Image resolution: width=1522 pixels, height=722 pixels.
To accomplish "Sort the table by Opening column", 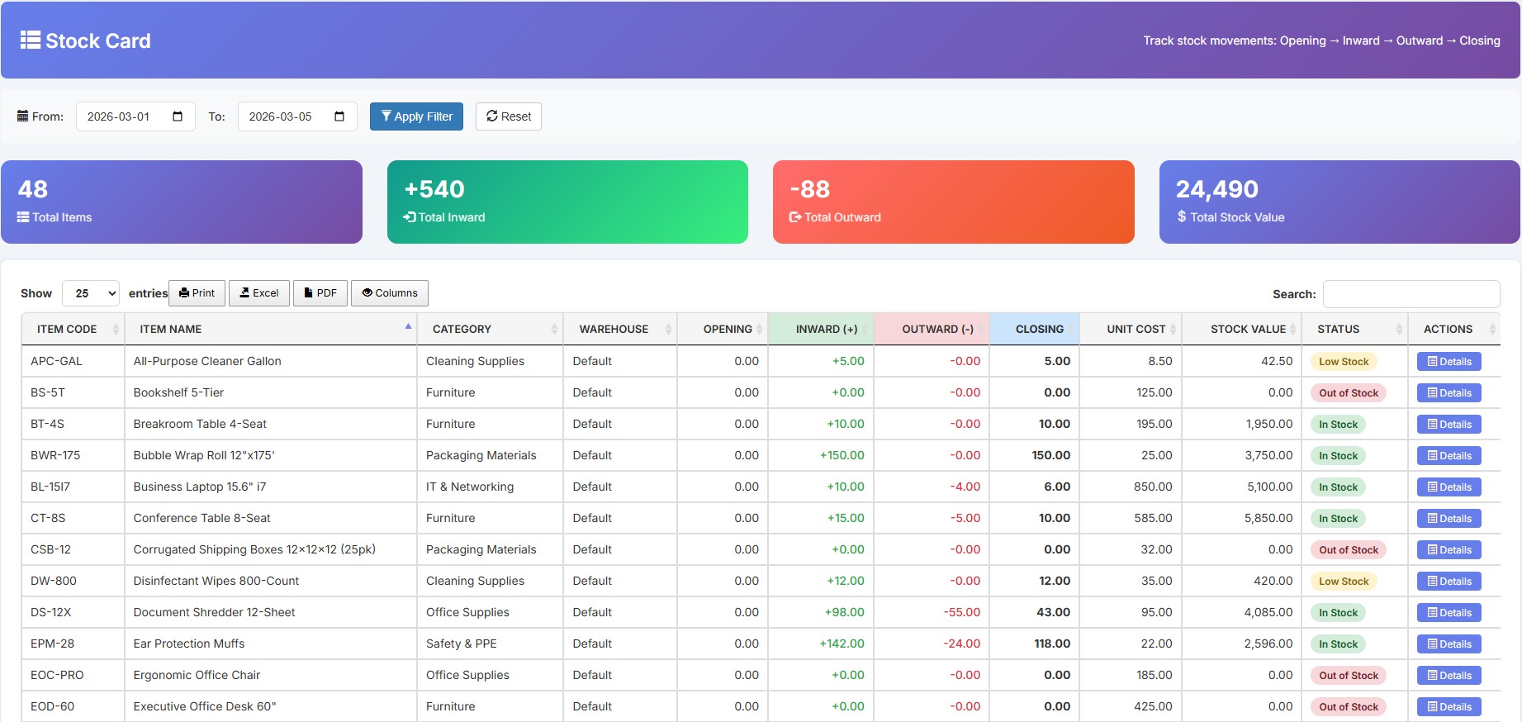I will click(727, 329).
